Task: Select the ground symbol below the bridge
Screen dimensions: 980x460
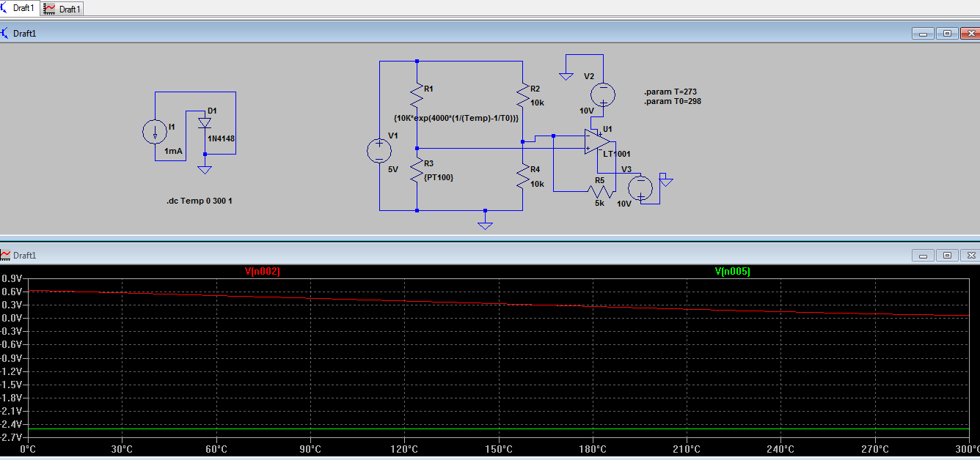Action: [485, 223]
